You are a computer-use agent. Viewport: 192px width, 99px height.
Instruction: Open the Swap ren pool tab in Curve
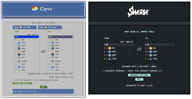tap(25, 27)
